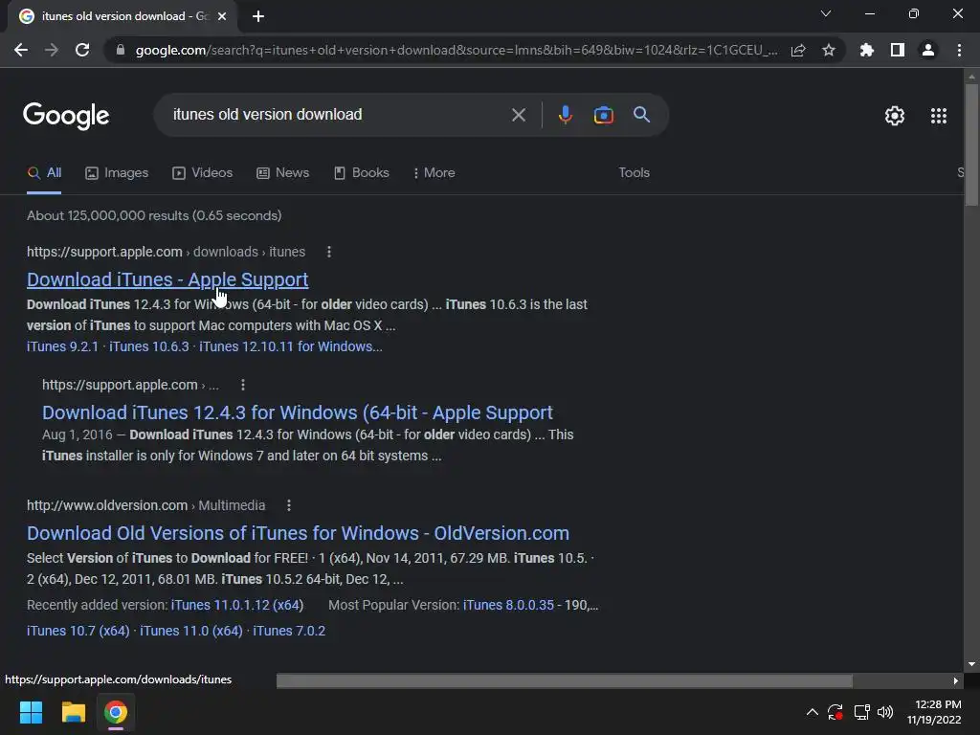The image size is (980, 735).
Task: Switch to Images results
Action: (117, 173)
